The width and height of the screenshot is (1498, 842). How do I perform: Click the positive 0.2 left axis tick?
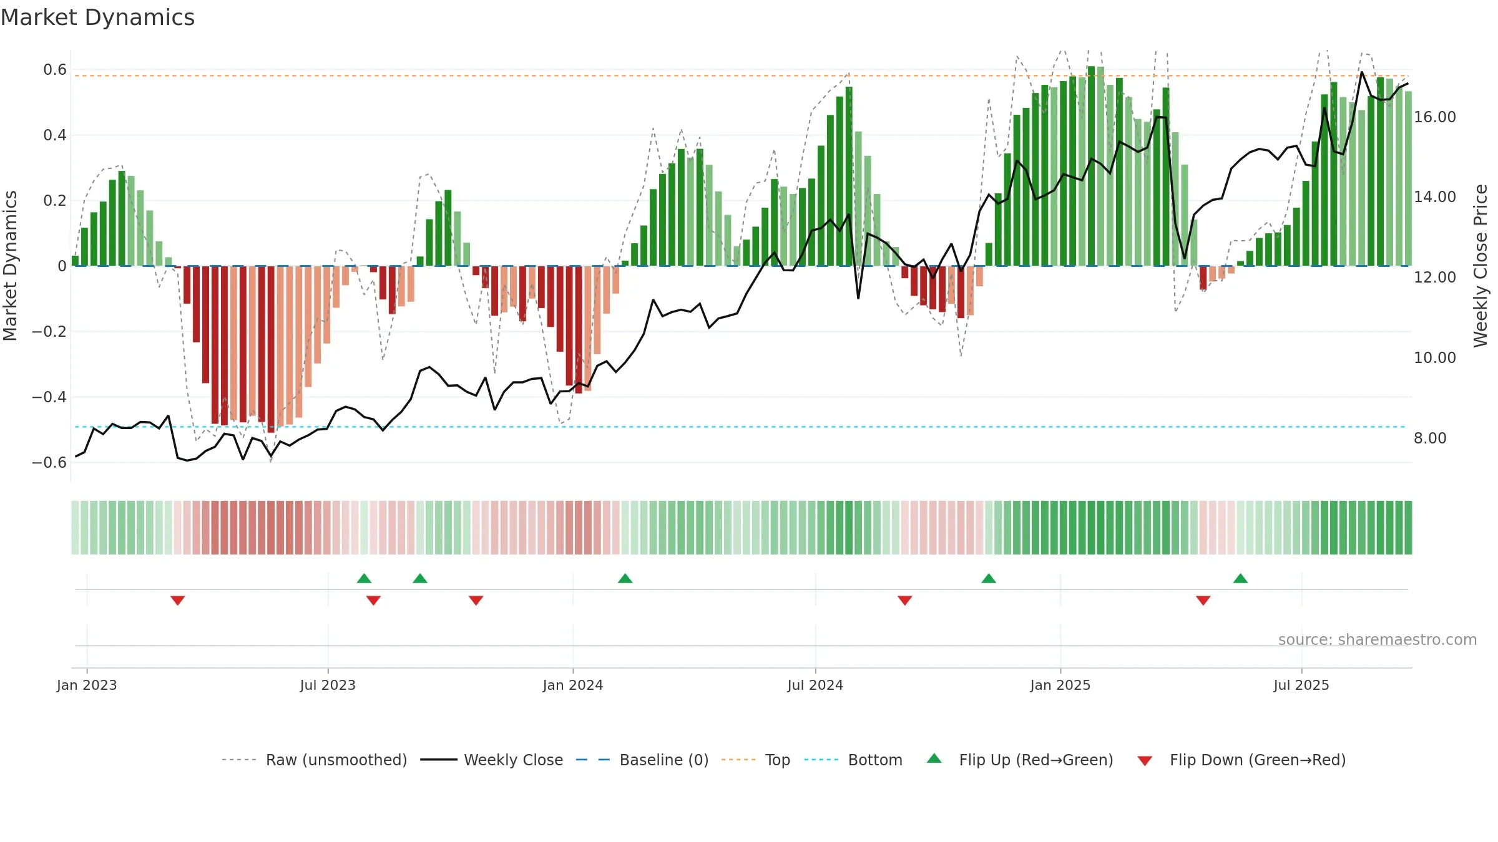tap(55, 200)
